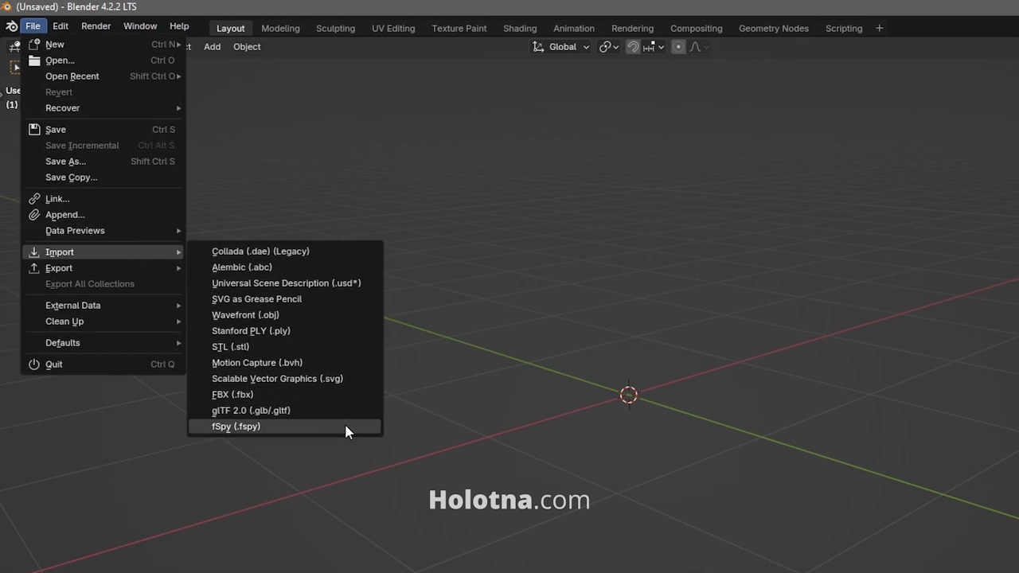Open the Edit menu
This screenshot has height=573, width=1019.
(x=61, y=26)
